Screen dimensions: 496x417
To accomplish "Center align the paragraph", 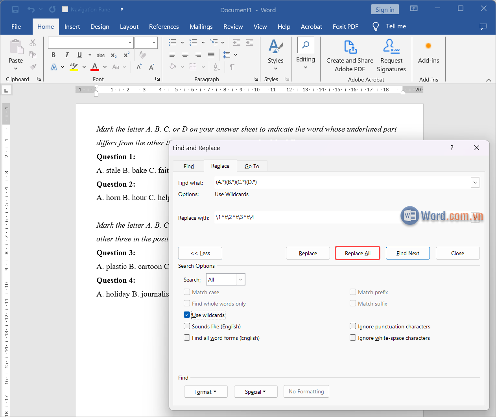I will pos(185,55).
